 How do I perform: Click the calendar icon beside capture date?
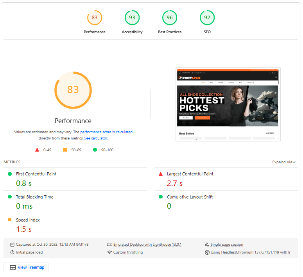point(12,245)
